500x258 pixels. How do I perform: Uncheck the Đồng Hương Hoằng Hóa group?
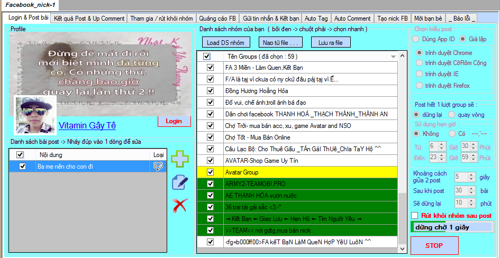pos(210,91)
